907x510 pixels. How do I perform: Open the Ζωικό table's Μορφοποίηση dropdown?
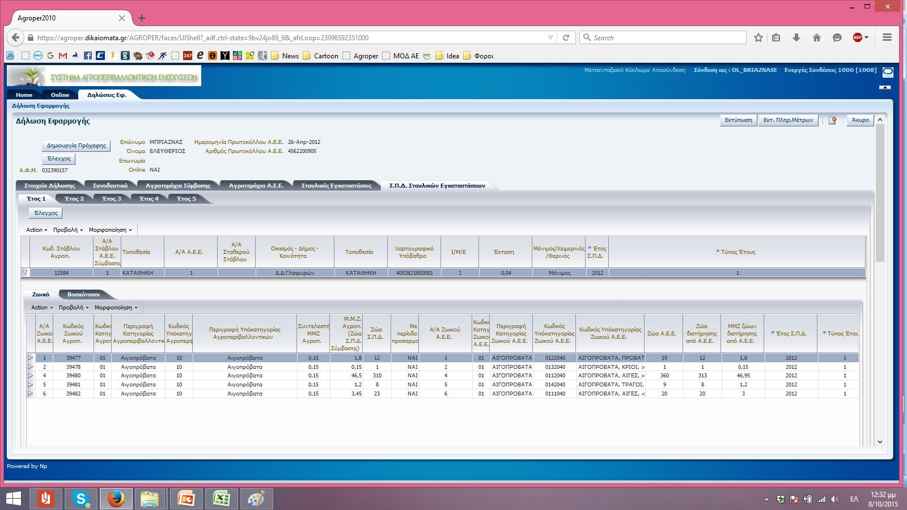pyautogui.click(x=116, y=308)
